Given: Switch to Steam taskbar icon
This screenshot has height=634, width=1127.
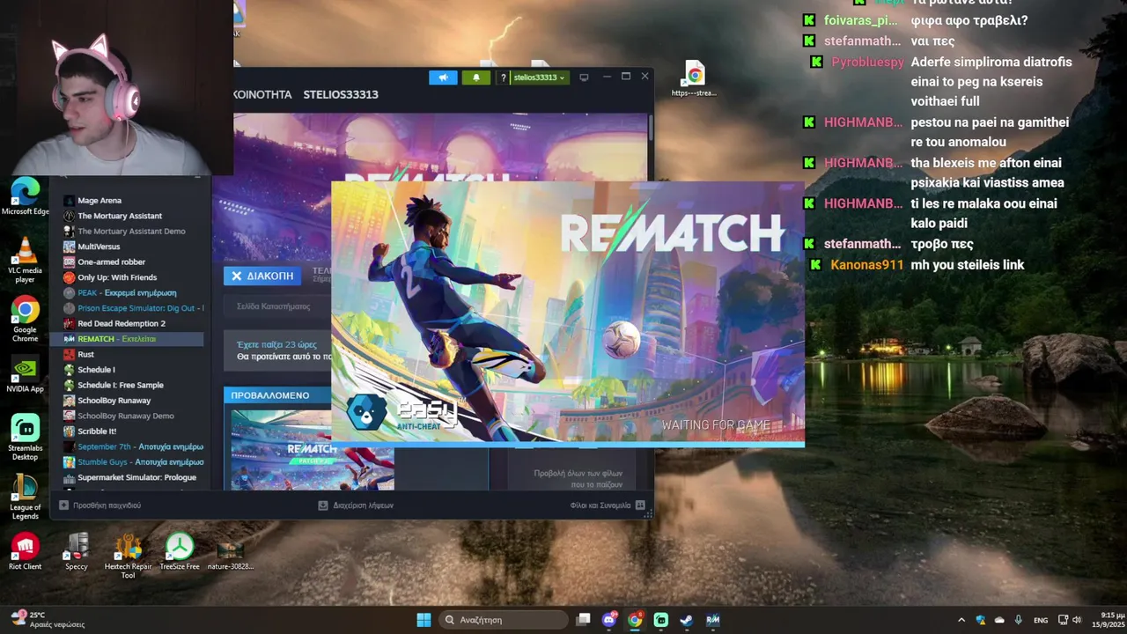Looking at the screenshot, I should coord(687,620).
